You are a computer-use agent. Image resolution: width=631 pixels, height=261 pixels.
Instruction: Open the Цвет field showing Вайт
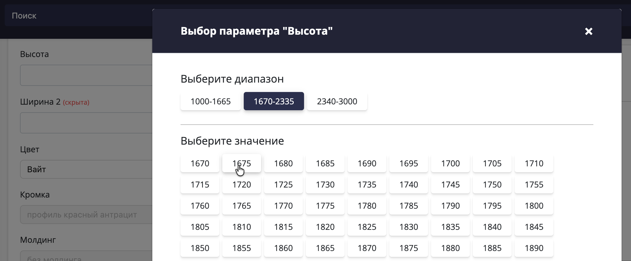coord(85,169)
